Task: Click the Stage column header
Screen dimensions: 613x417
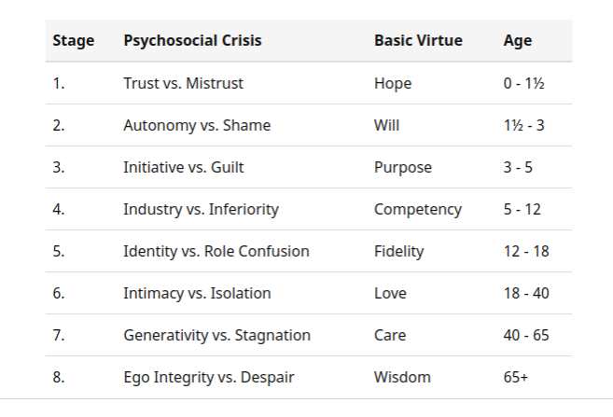Action: pyautogui.click(x=74, y=41)
